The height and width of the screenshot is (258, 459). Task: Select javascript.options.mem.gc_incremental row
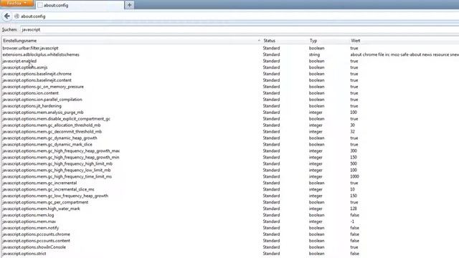(x=230, y=183)
